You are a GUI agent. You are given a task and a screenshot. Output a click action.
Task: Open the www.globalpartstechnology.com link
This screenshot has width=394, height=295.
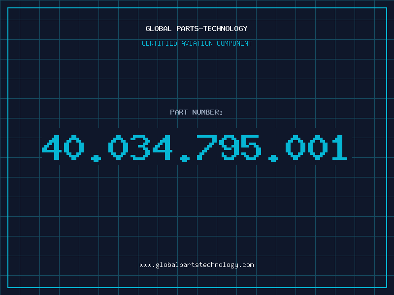pyautogui.click(x=197, y=265)
